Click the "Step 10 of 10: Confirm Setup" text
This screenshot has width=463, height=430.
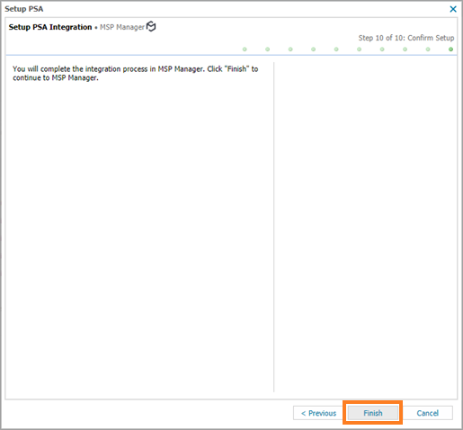pos(406,38)
